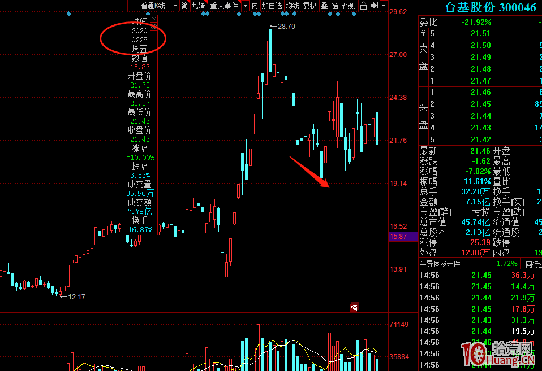Click the 总手 32.20万 volume value
Viewport: 542px width, 371px height.
(x=476, y=191)
